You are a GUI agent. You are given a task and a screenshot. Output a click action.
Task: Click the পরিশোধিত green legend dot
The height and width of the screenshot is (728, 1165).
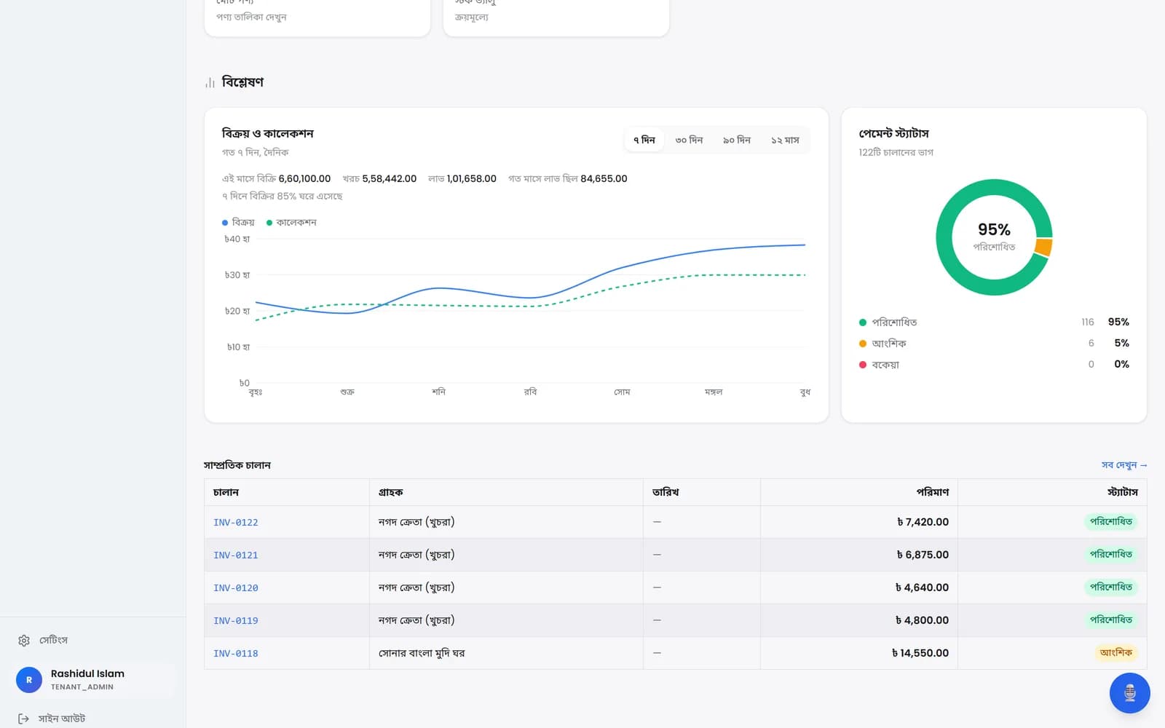(863, 323)
